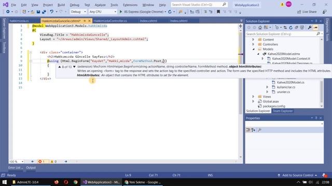Click Save file floppy icon

coord(38,12)
